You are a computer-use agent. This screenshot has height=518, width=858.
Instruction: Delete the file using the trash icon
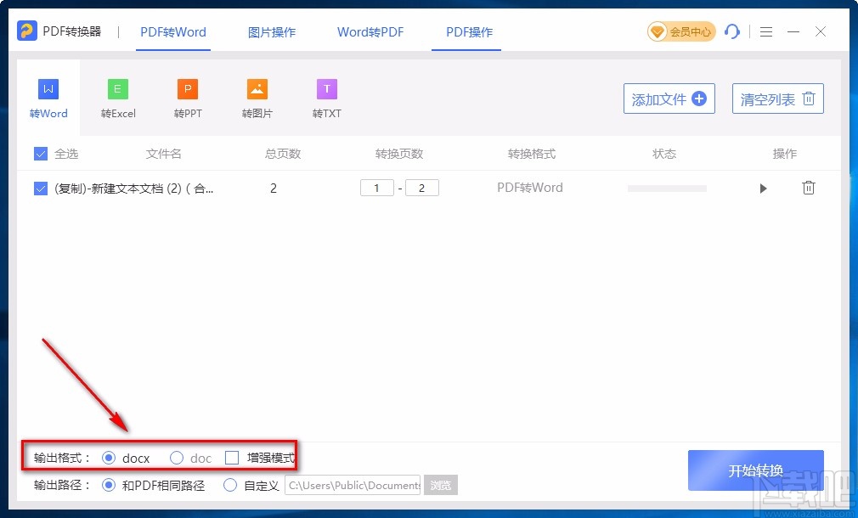(x=808, y=188)
